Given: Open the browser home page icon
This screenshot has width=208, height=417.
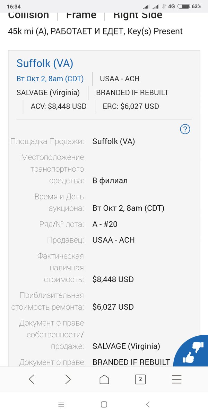Looking at the screenshot, I should 104,379.
